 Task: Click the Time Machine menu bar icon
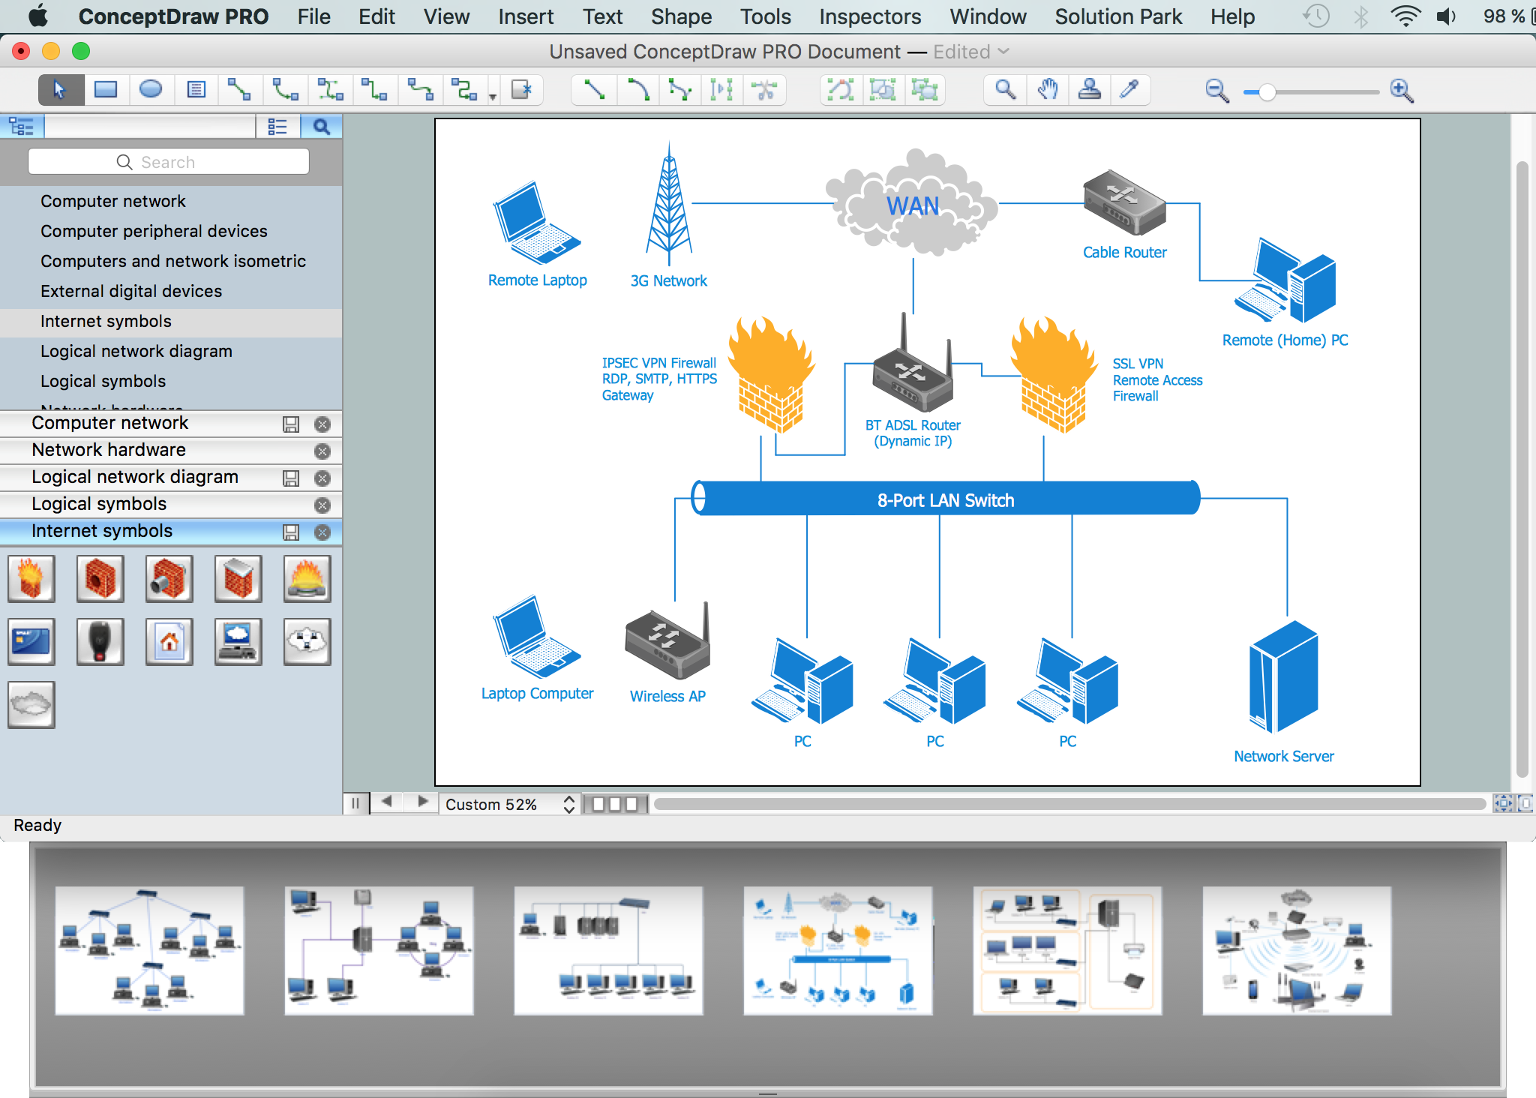1316,16
